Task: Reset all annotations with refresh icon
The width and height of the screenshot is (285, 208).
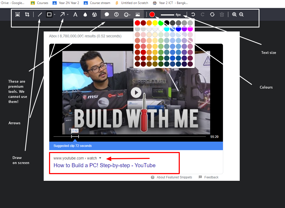Action: point(212,14)
